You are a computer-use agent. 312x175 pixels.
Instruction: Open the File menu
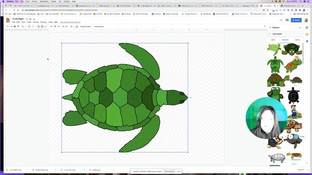pos(14,22)
